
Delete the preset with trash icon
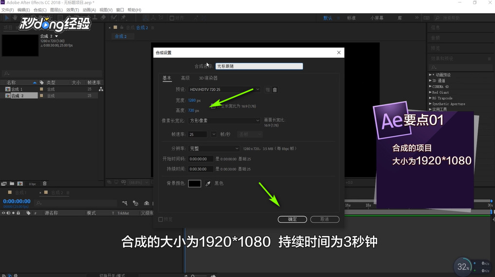pos(275,90)
